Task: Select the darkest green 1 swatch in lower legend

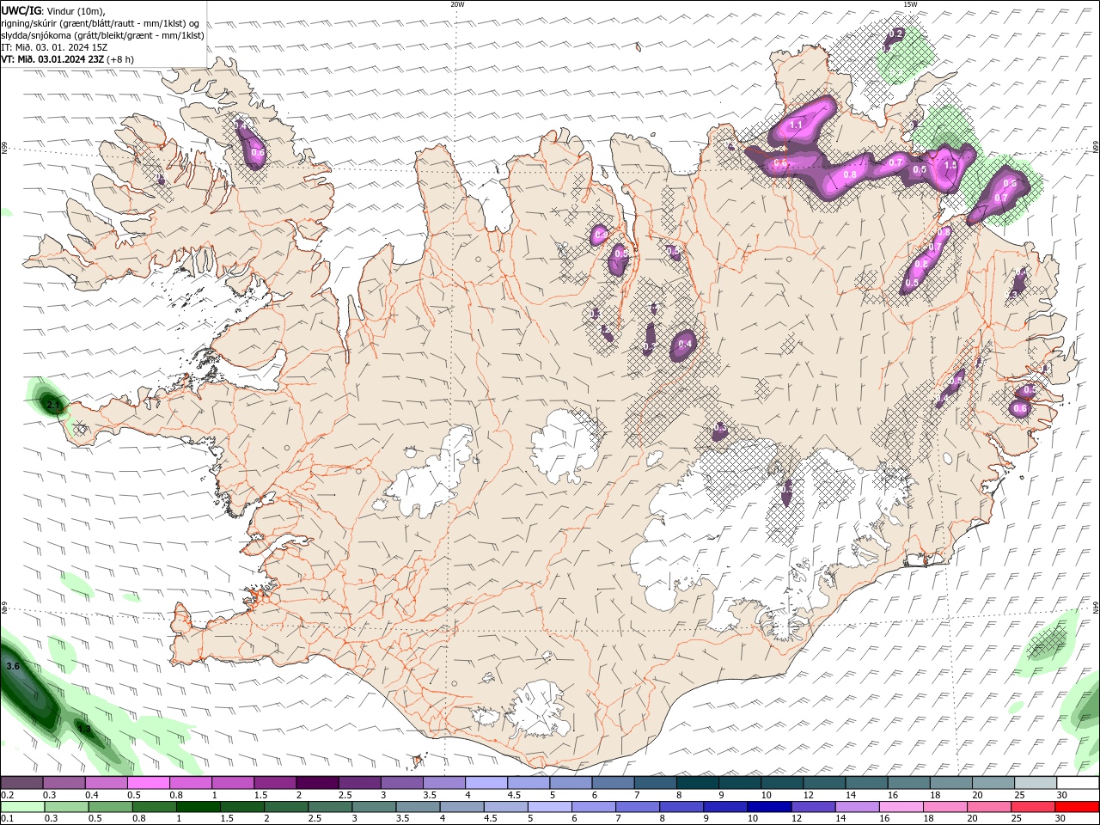Action: tap(198, 807)
